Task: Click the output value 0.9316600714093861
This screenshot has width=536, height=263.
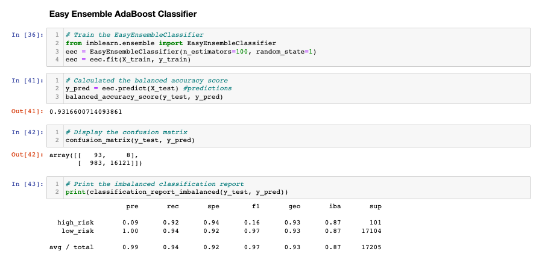Action: 86,111
